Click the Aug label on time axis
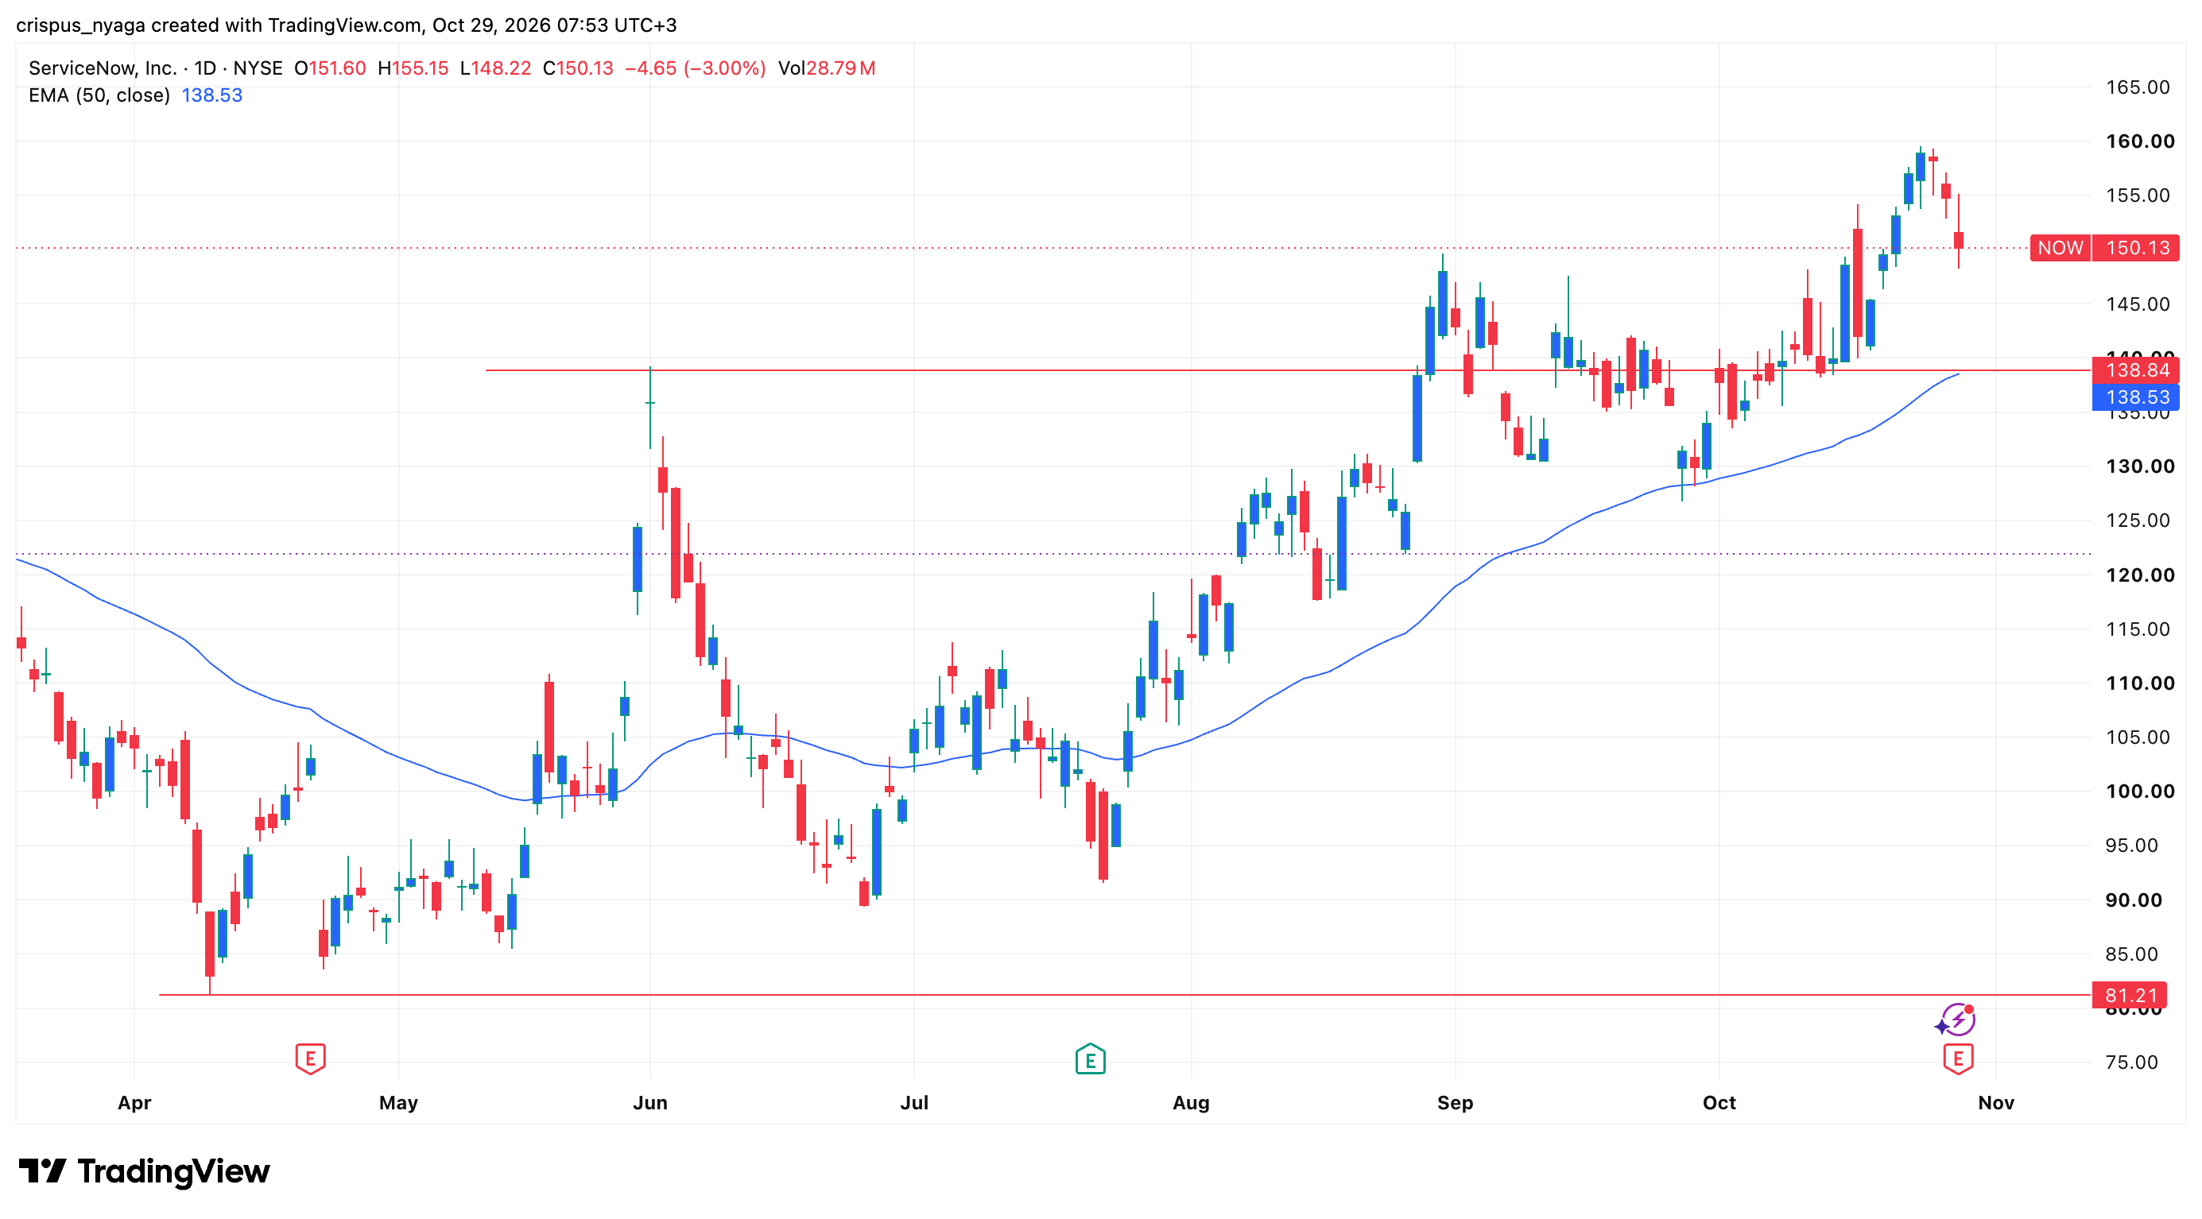The width and height of the screenshot is (2202, 1219). (1191, 1103)
